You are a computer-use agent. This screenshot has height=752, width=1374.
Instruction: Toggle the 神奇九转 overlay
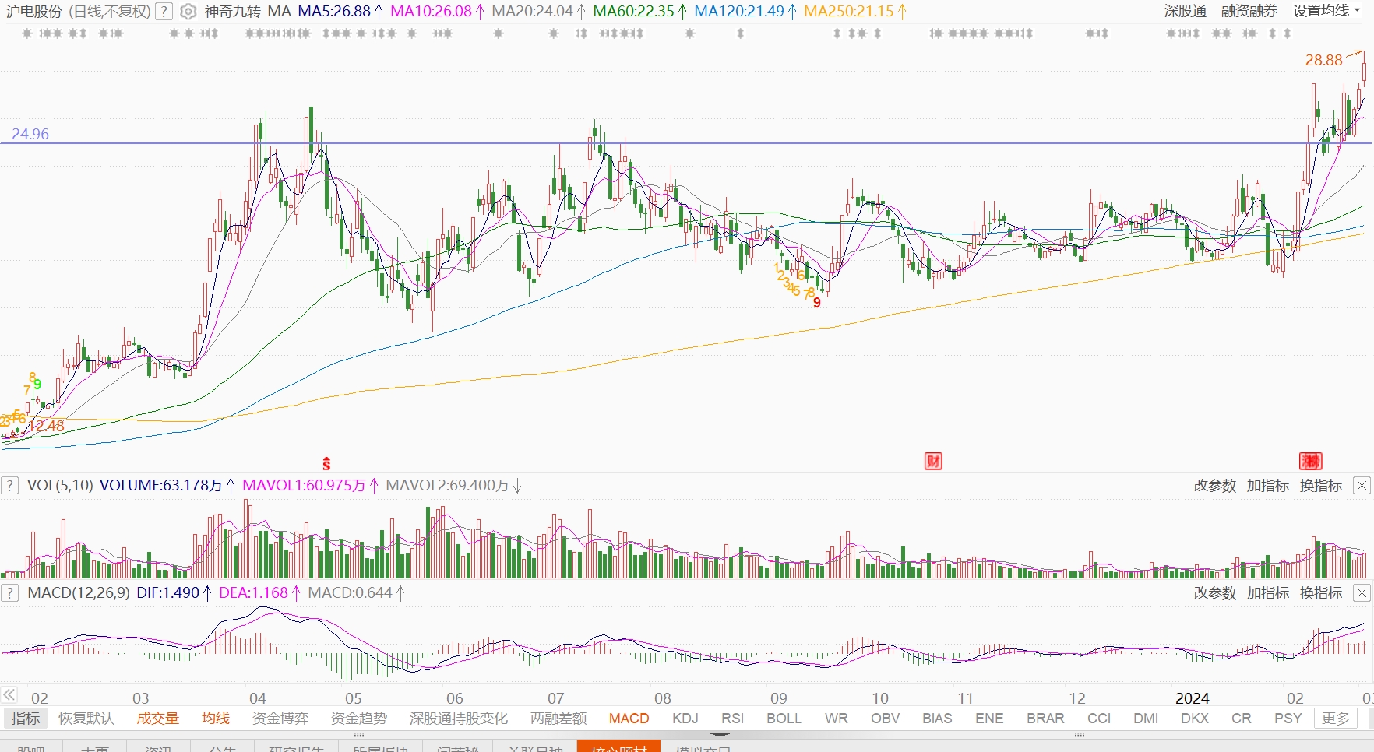(233, 12)
